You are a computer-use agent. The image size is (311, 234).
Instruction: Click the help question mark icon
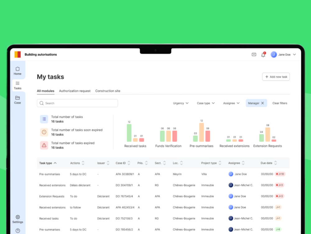coord(18,231)
